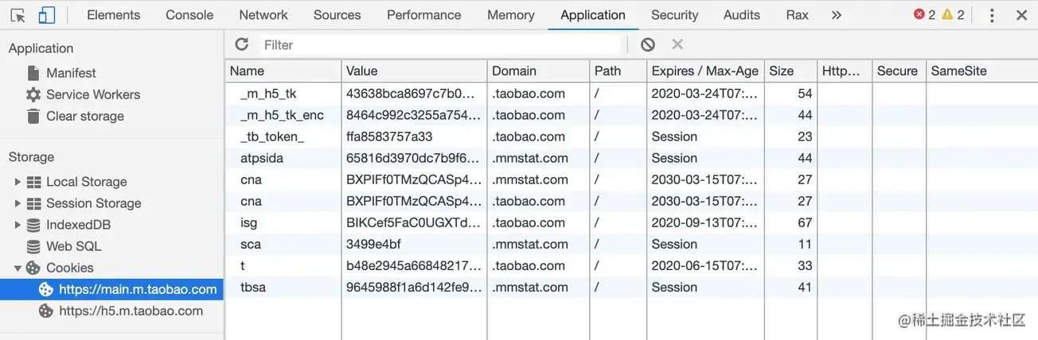Click the refresh cookies icon
Image resolution: width=1038 pixels, height=340 pixels.
pyautogui.click(x=242, y=44)
